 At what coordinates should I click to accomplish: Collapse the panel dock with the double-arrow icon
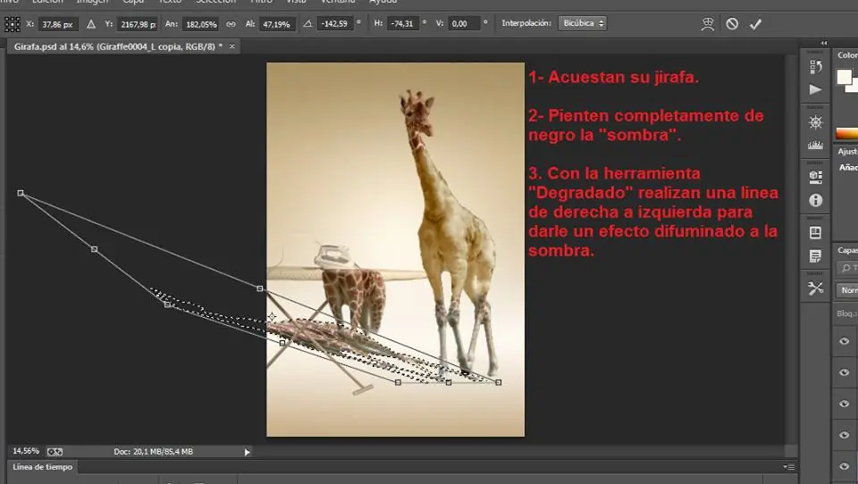824,43
